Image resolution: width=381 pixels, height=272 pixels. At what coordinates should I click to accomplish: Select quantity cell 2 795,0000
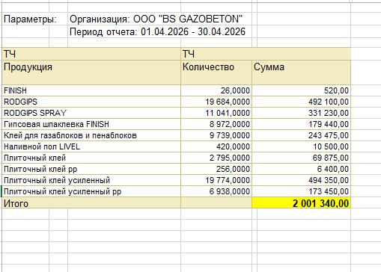coord(216,158)
